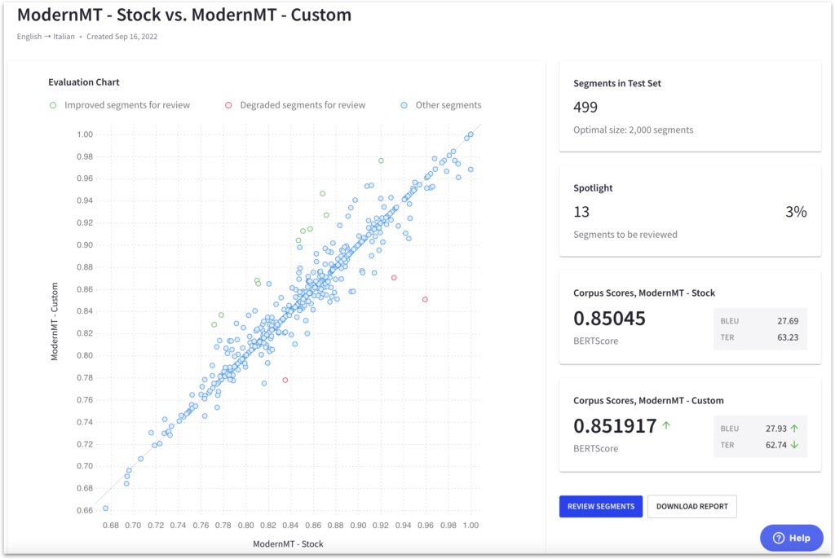Click the green circle legend marker
The height and width of the screenshot is (559, 835).
coord(53,105)
